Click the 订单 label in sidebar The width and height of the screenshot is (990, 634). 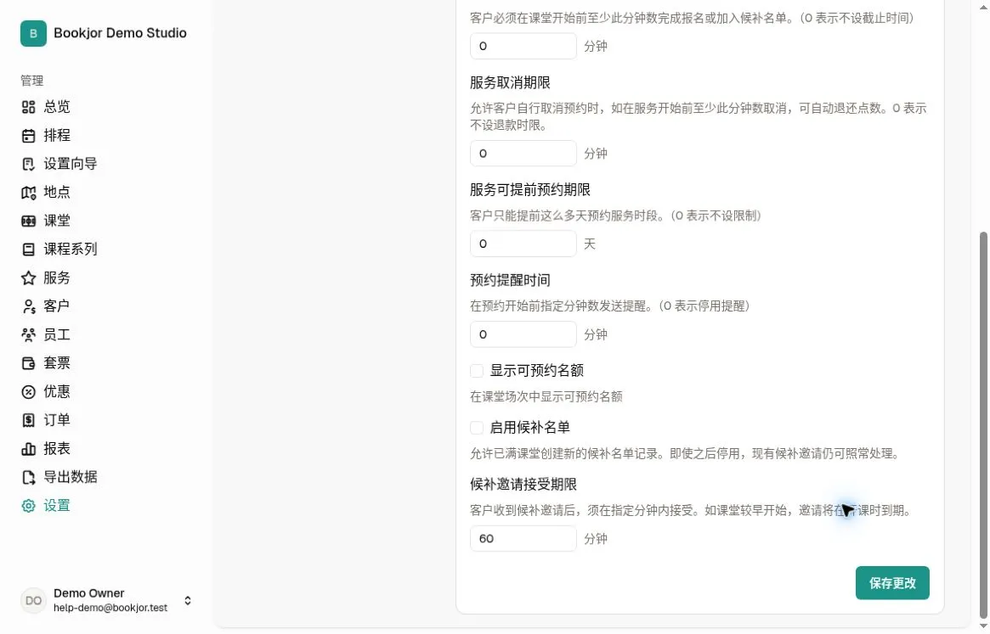point(57,420)
